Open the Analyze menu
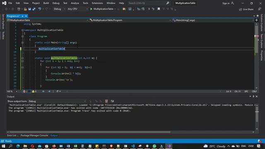 75,3
